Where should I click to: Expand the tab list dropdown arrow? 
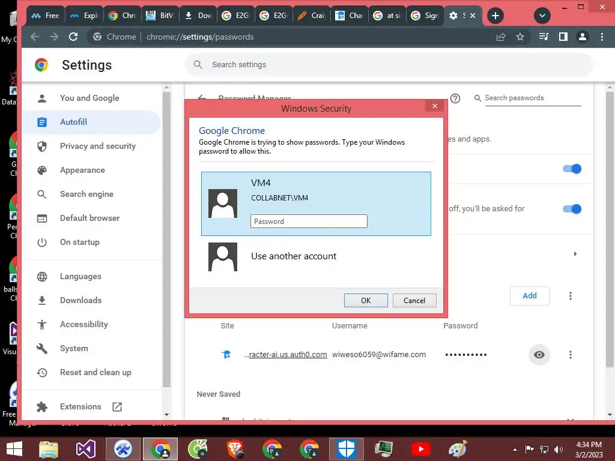pos(542,16)
